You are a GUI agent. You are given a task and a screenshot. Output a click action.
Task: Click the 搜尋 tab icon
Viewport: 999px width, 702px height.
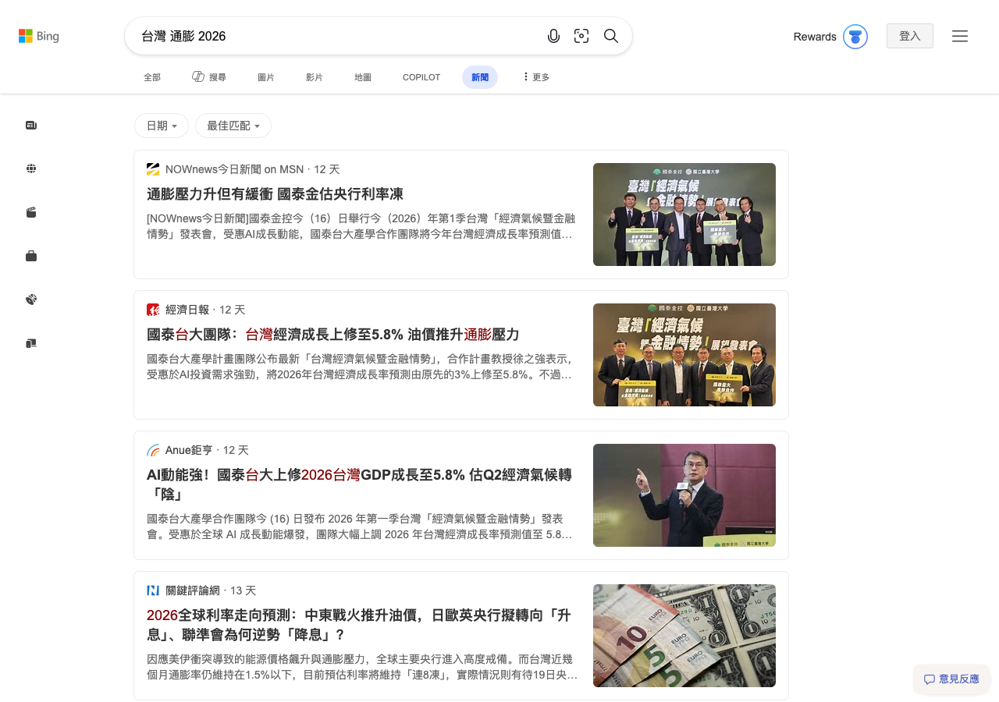click(198, 76)
